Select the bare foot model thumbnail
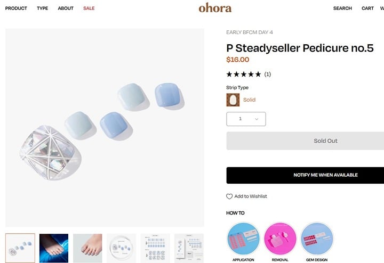Screen dimensions: 384x263 (x=87, y=248)
